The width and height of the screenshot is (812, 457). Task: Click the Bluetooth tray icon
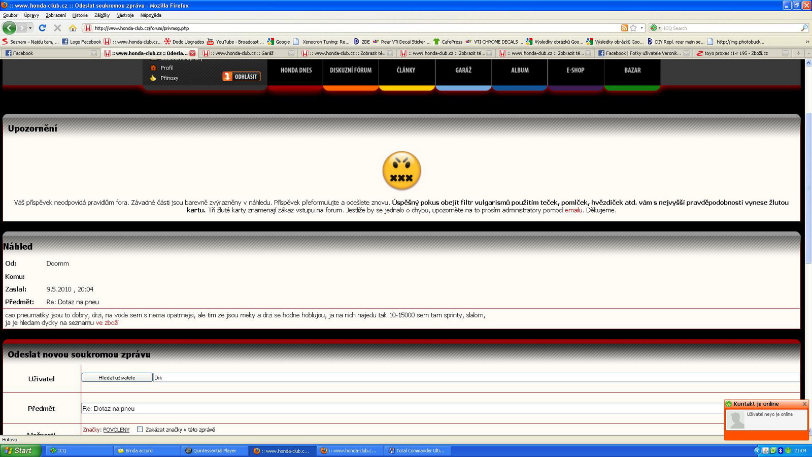[x=781, y=451]
